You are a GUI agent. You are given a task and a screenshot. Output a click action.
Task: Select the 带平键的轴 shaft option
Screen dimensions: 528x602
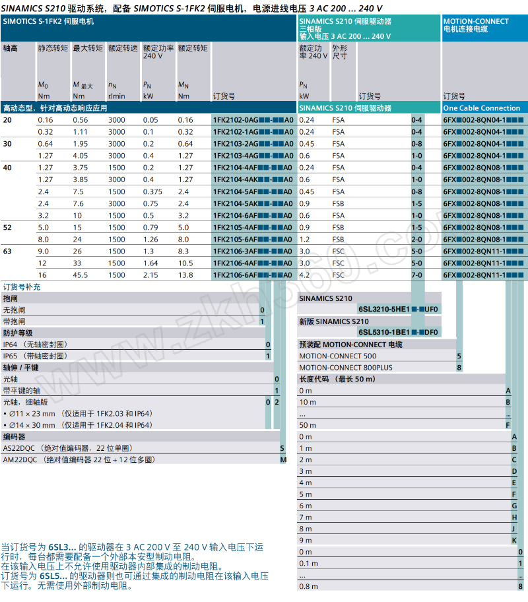tap(21, 391)
